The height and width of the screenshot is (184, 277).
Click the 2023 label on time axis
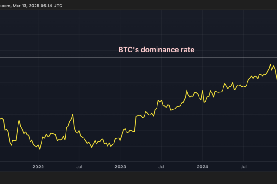tap(120, 167)
